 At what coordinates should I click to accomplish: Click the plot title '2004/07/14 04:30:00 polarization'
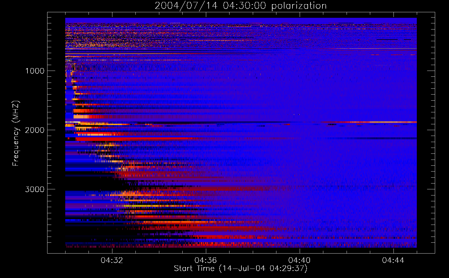[x=241, y=6]
